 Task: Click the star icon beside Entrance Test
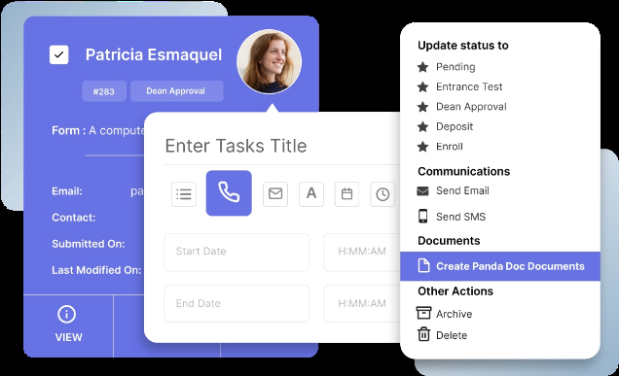[x=422, y=86]
